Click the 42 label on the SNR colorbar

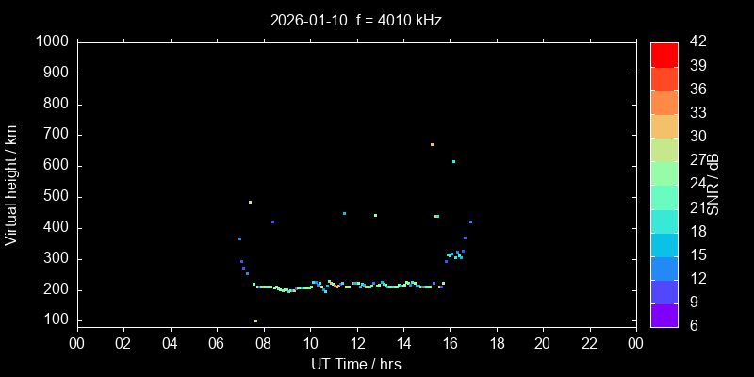pos(697,41)
